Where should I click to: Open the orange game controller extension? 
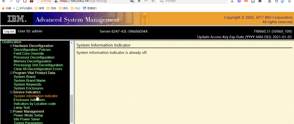click(x=246, y=1)
